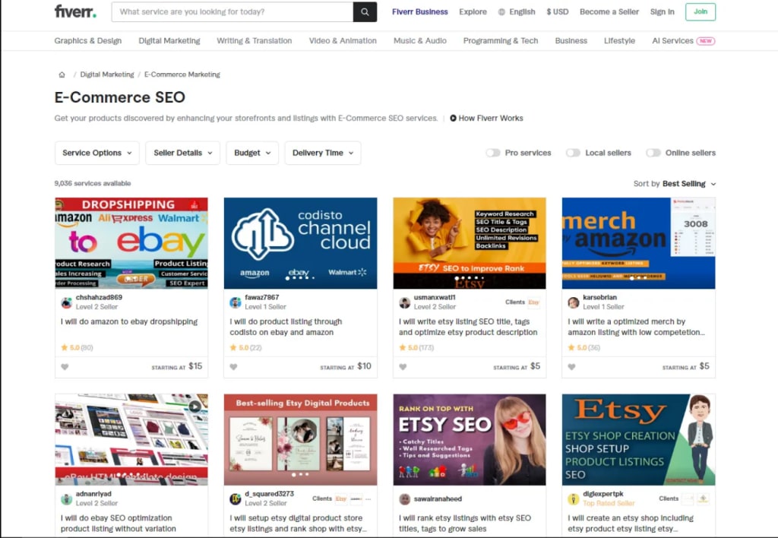Open Seller Details filter
This screenshot has height=538, width=778.
(x=182, y=153)
